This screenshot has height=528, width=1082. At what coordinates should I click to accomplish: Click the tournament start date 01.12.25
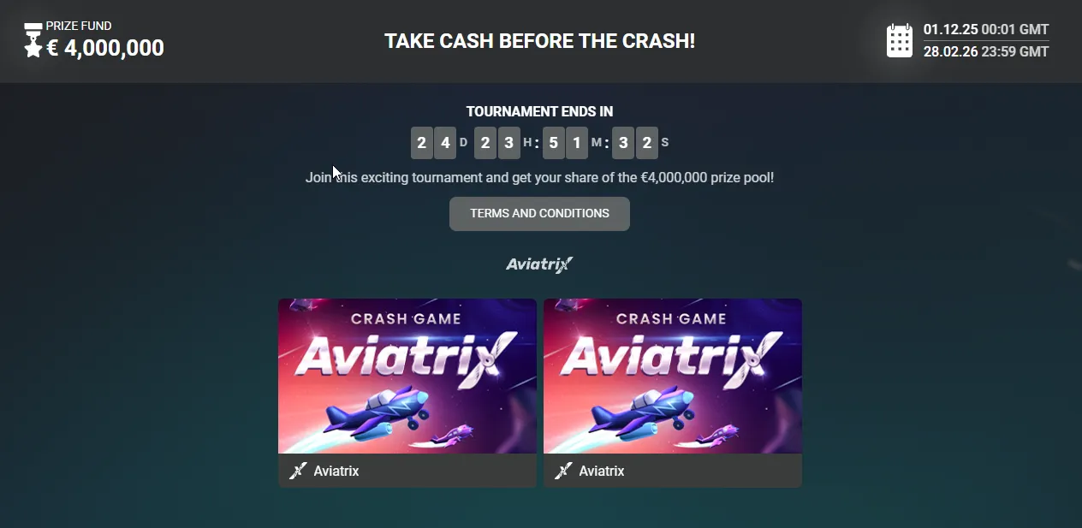click(x=950, y=29)
